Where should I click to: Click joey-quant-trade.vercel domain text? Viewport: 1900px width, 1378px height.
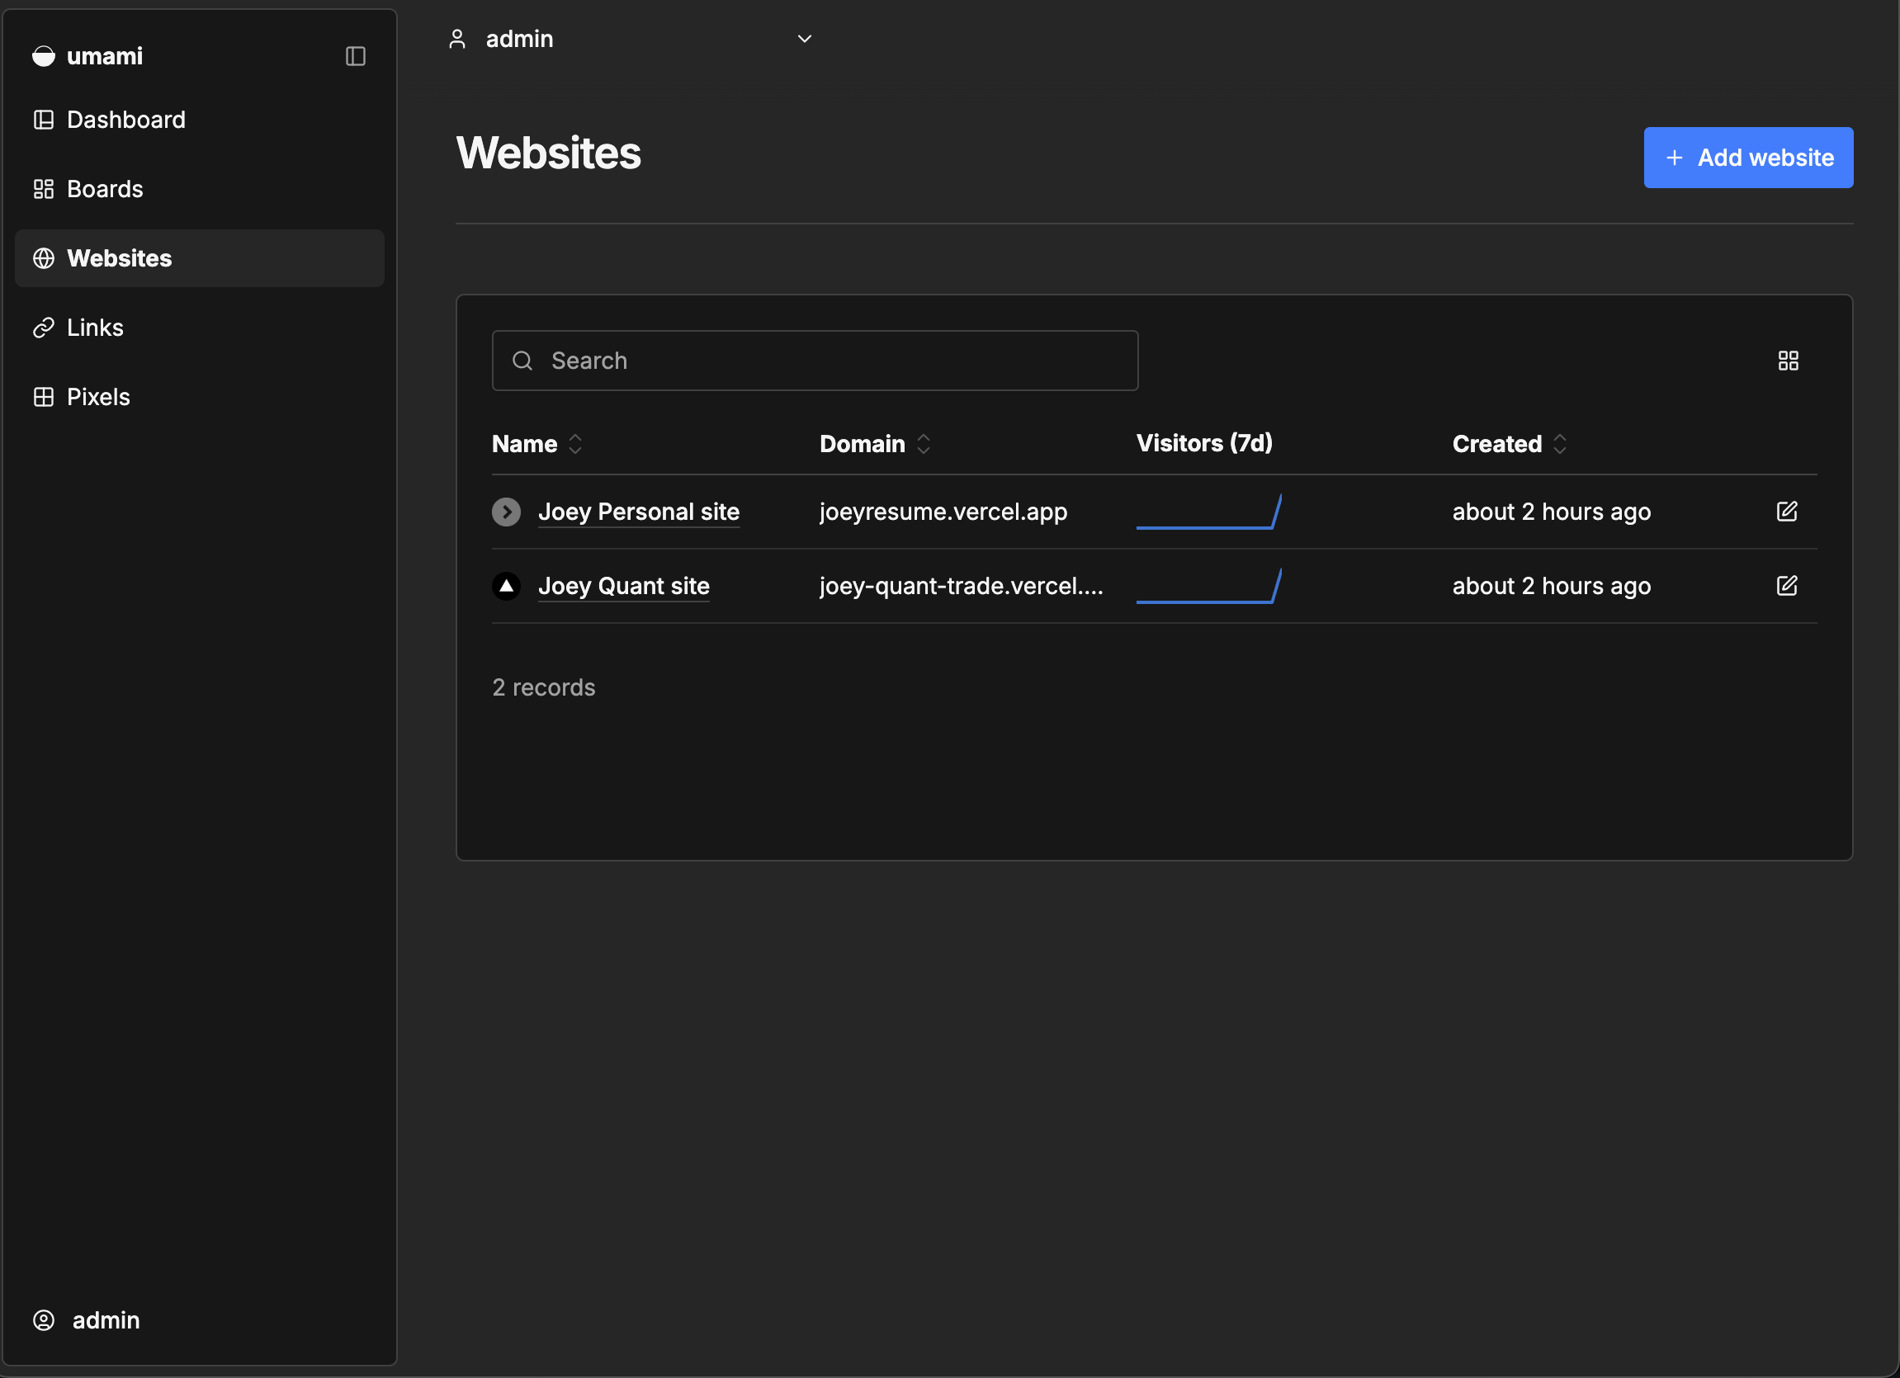961,586
